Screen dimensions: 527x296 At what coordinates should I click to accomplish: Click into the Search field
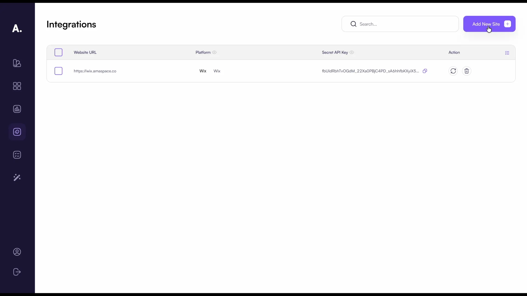click(x=400, y=24)
